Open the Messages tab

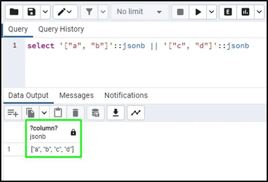76,95
